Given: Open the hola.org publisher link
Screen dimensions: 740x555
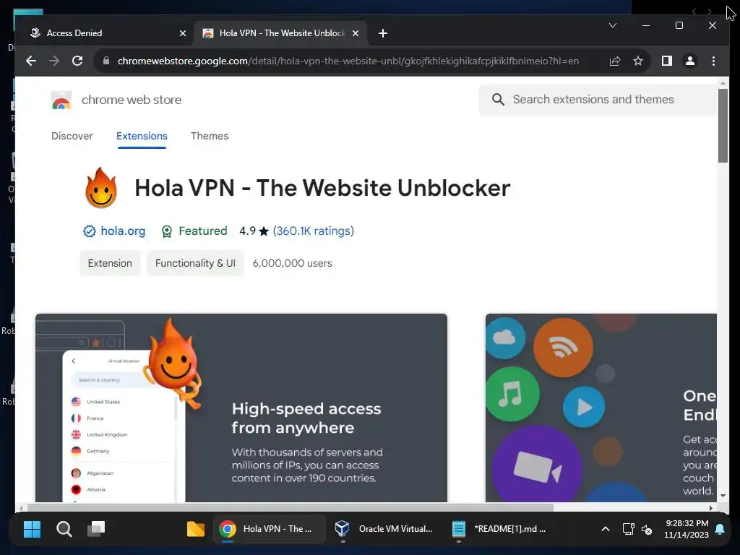Looking at the screenshot, I should (123, 231).
